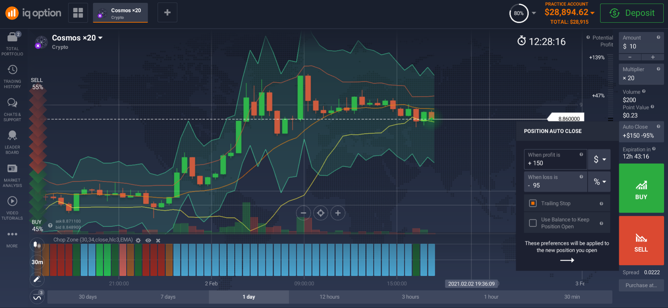Click the Deposit button
Viewport: 668px width, 308px height.
pos(632,13)
